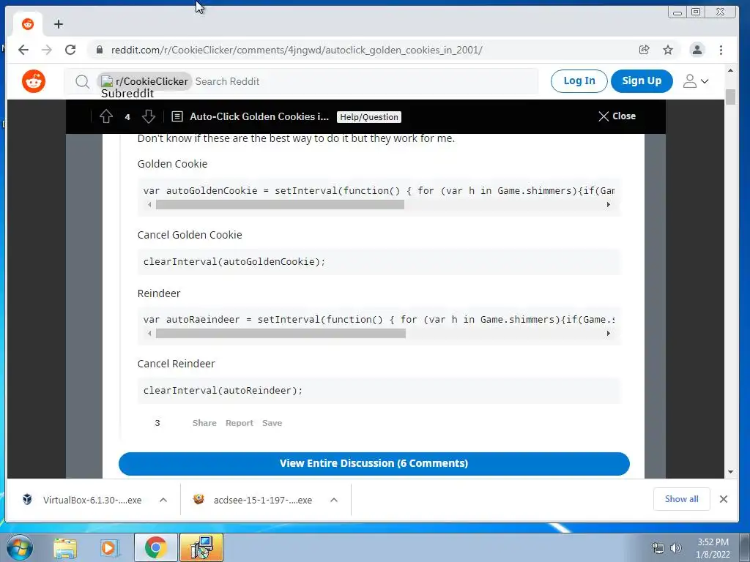Screen dimensions: 750x562
Task: Click the clearInterval(autoReindeer) code line
Action: coord(223,391)
